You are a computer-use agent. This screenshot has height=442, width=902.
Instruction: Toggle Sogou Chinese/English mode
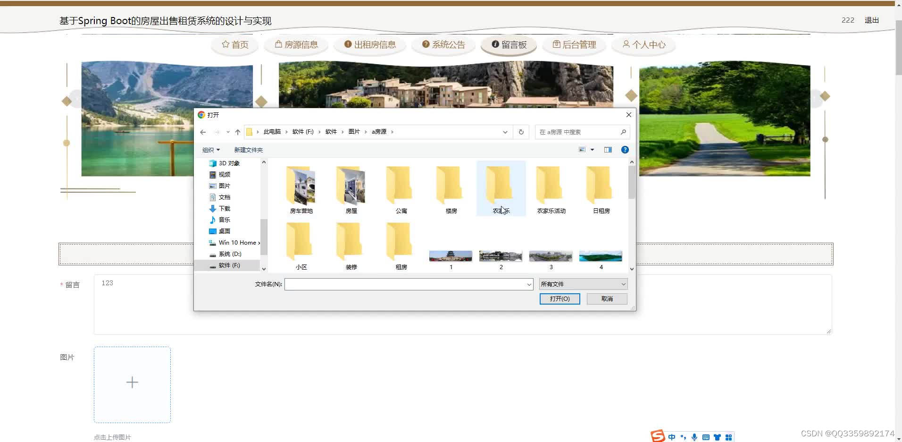pos(672,437)
